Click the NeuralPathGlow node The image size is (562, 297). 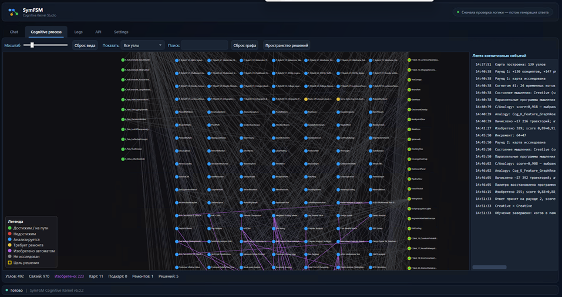pos(177,112)
